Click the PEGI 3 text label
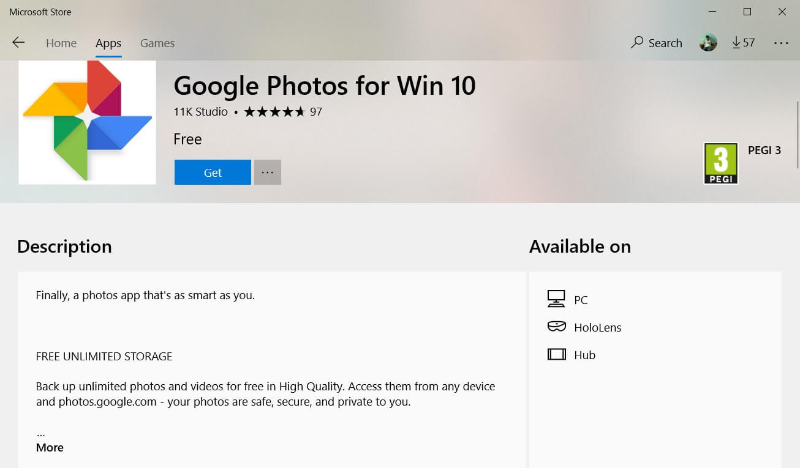 (764, 150)
